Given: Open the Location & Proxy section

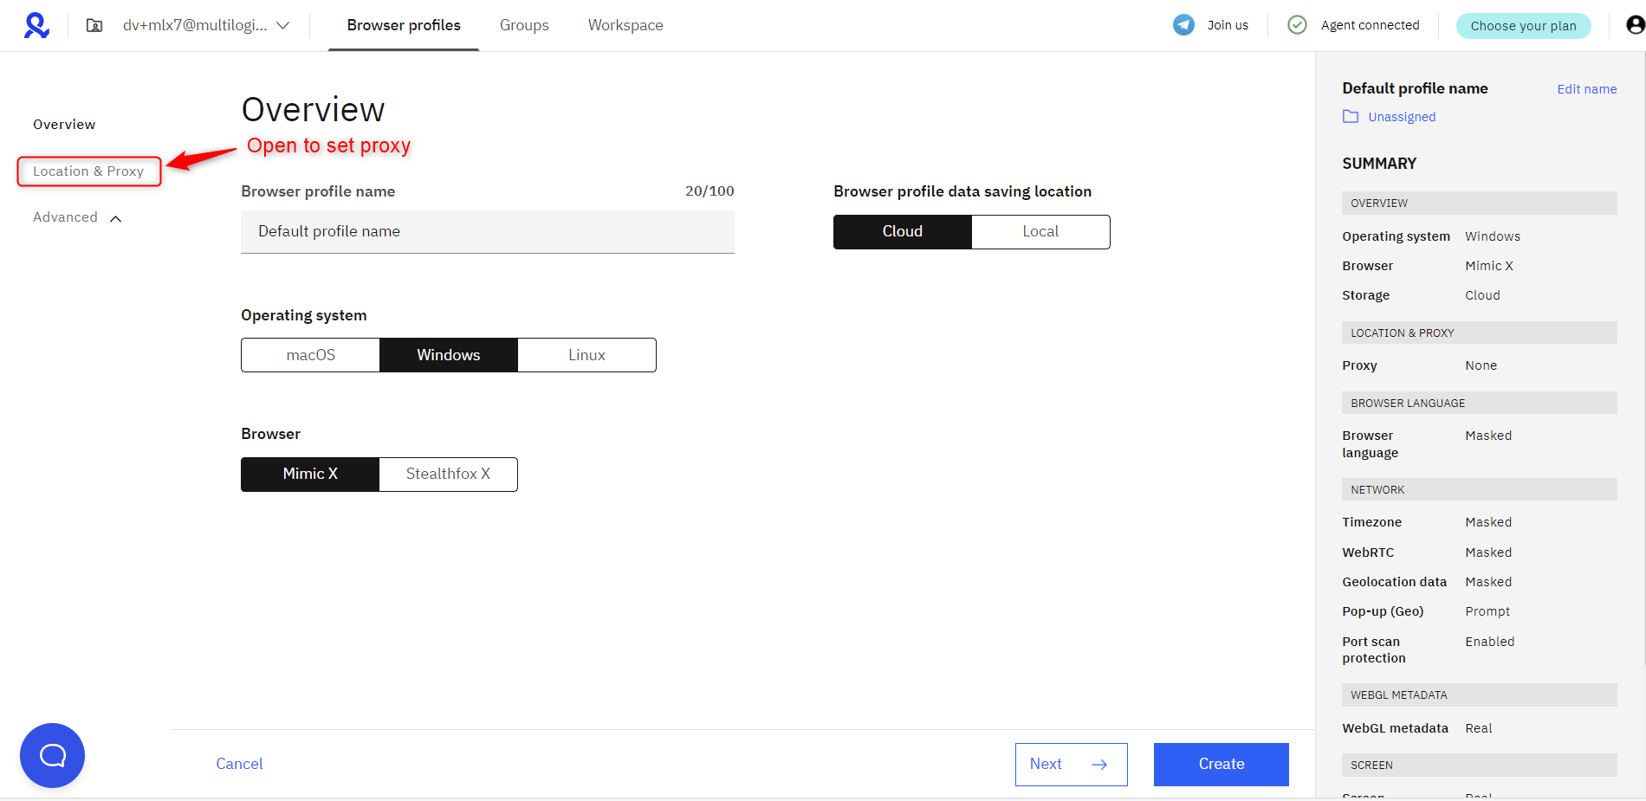Looking at the screenshot, I should click(88, 171).
